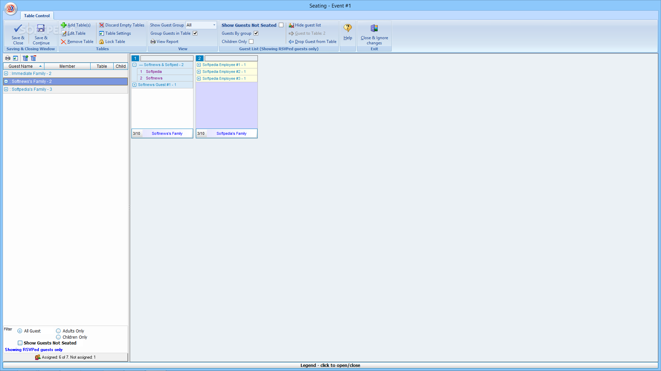661x371 pixels.
Task: Click the Discard Empty Tables icon
Action: click(x=102, y=25)
